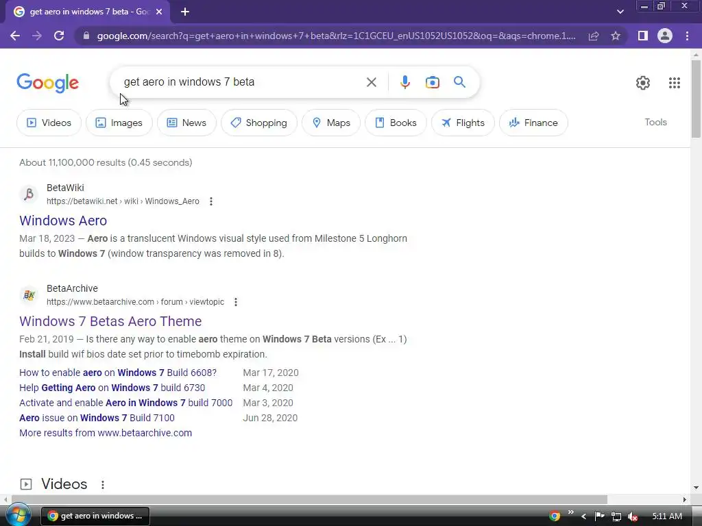
Task: Open the network tray icon
Action: 616,516
